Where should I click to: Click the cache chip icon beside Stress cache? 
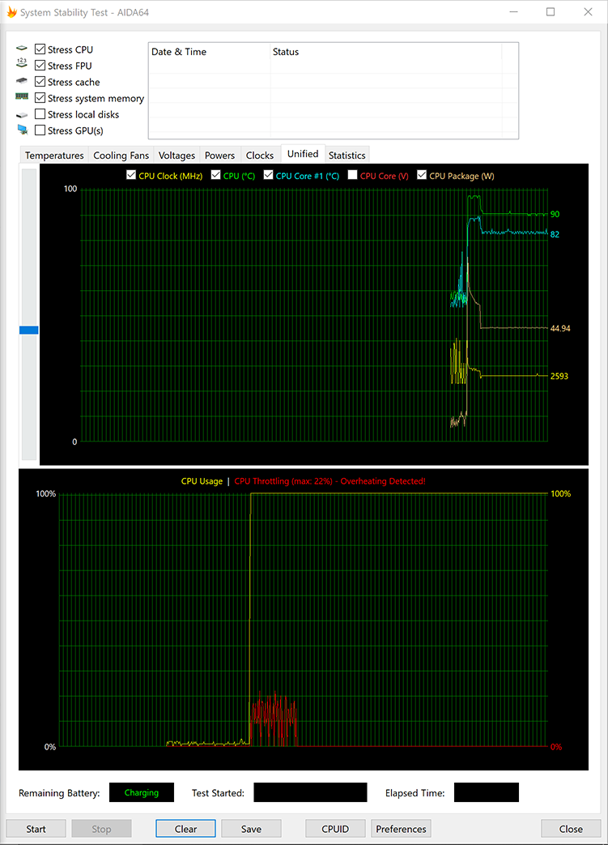(22, 81)
